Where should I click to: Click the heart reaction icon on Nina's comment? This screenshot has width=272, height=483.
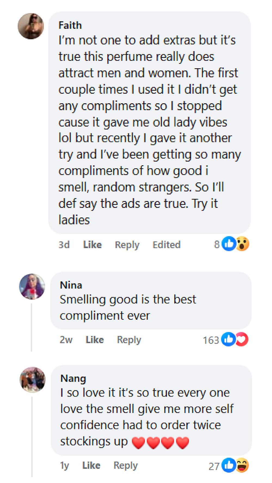[242, 339]
